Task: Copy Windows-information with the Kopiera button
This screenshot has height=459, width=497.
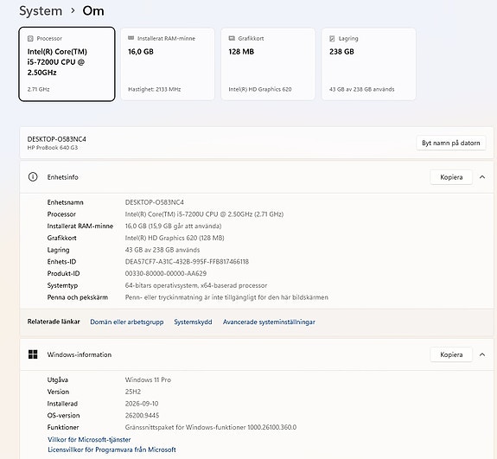Action: (x=451, y=354)
